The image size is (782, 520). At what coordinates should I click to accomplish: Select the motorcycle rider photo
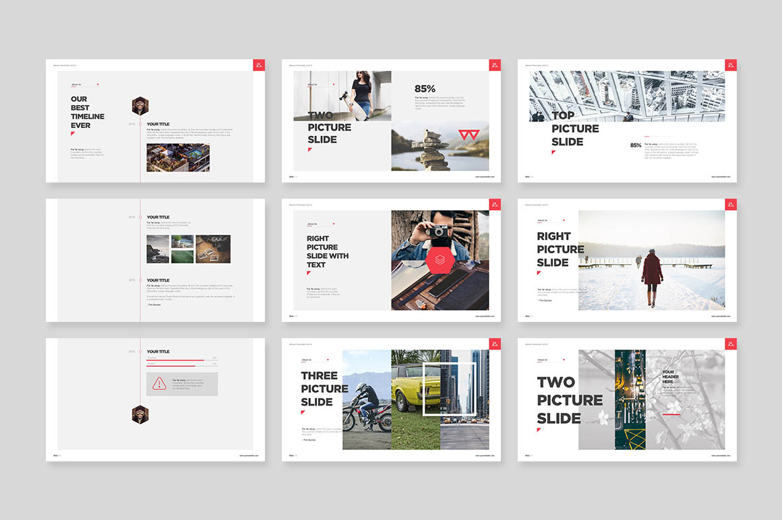367,399
